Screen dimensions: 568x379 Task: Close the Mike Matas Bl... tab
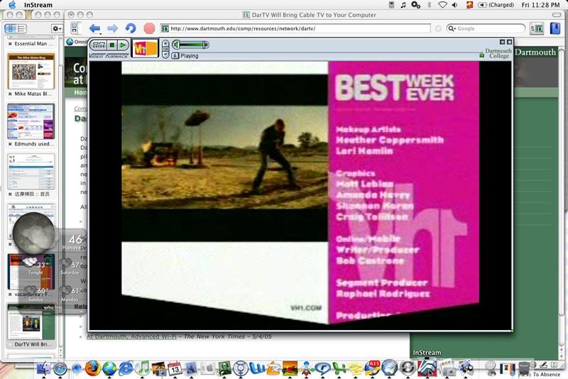10,94
